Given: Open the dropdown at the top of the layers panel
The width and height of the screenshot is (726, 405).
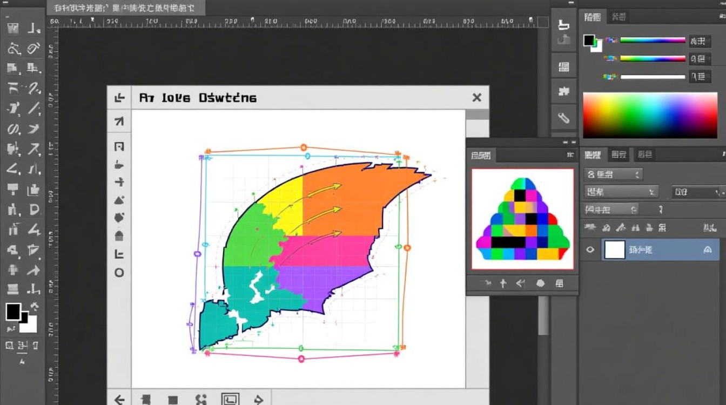Looking at the screenshot, I should point(613,174).
